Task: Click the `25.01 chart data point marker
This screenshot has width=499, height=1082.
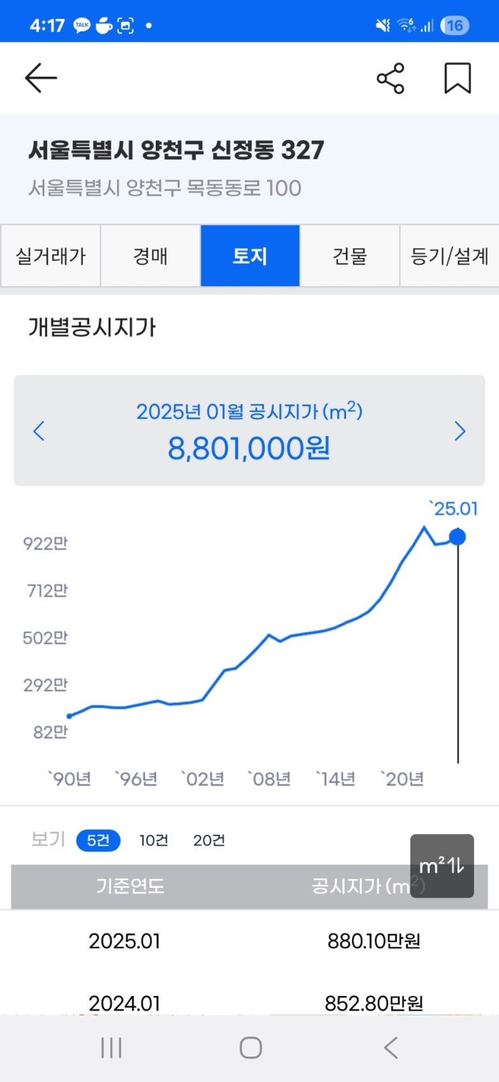Action: click(x=457, y=537)
